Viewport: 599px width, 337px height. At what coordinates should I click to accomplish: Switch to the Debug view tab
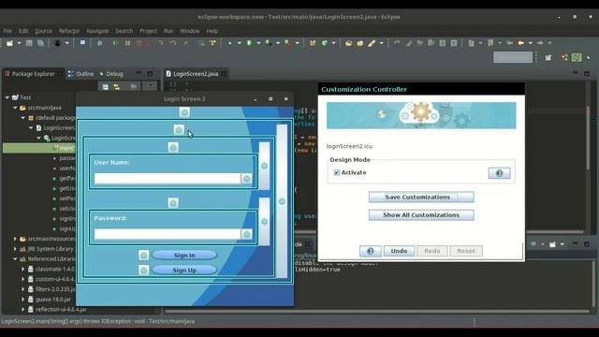click(x=111, y=74)
